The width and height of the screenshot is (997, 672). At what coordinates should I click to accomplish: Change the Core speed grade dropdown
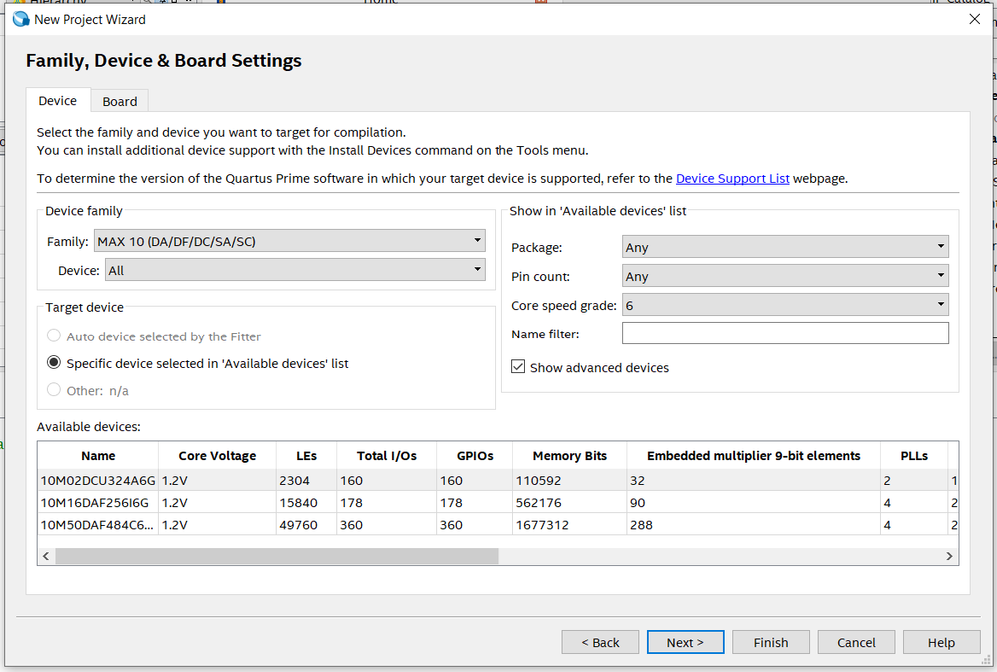784,305
